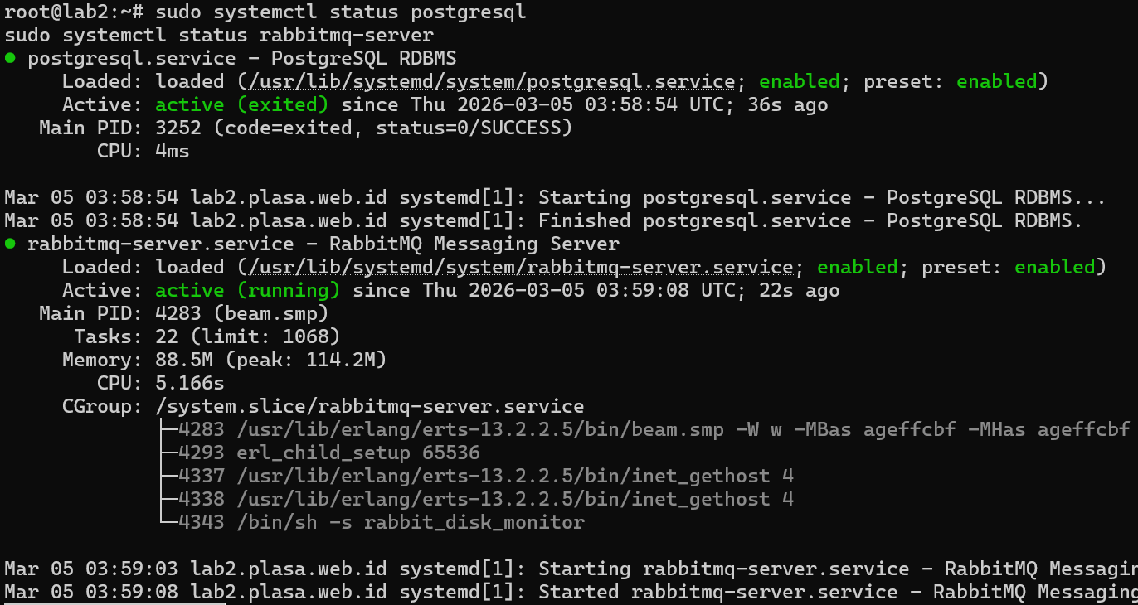This screenshot has height=605, width=1138.
Task: Click the Tasks count of 22
Action: (x=166, y=337)
